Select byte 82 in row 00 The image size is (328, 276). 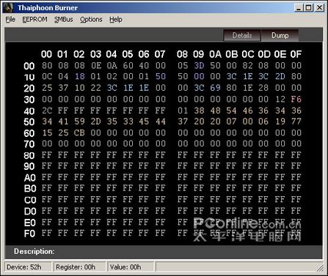coord(247,65)
